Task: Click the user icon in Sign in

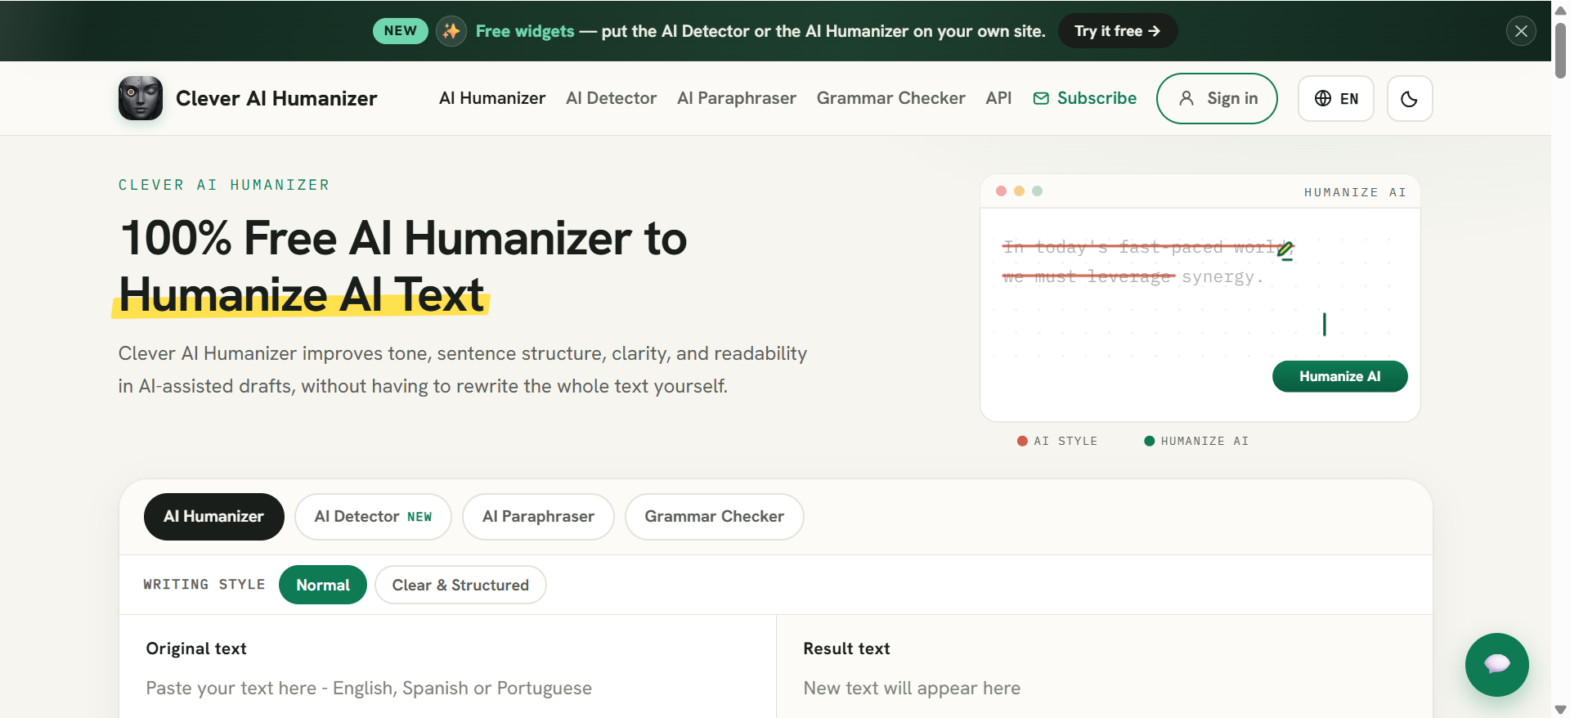Action: click(1186, 98)
